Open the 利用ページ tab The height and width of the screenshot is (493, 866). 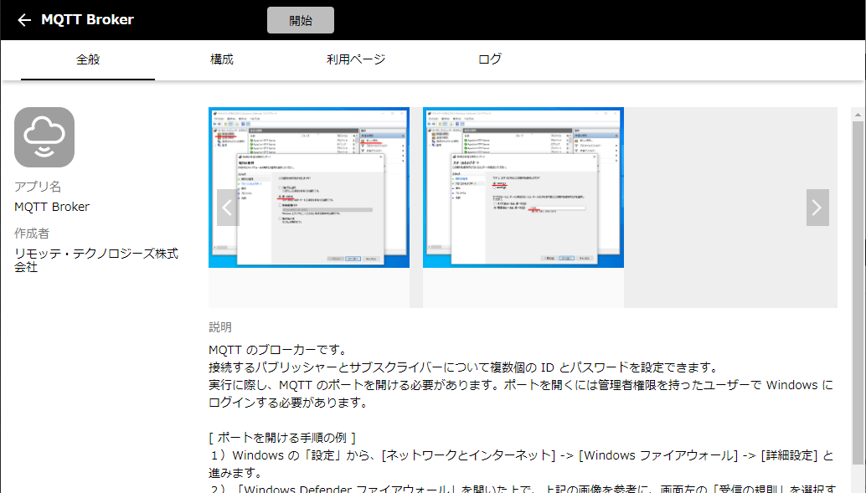click(356, 59)
